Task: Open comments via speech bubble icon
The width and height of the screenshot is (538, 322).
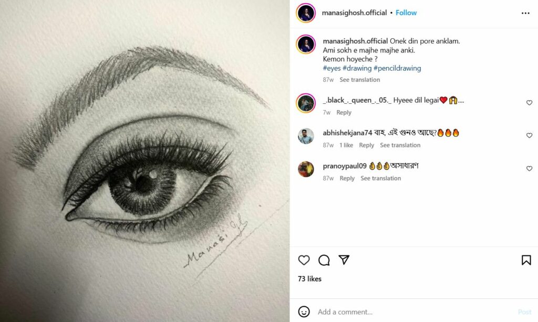Action: pyautogui.click(x=324, y=260)
